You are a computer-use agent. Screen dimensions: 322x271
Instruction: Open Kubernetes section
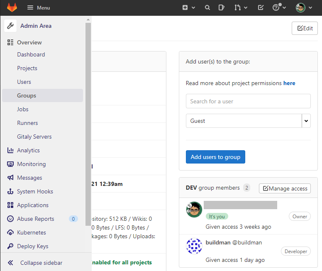(x=32, y=232)
